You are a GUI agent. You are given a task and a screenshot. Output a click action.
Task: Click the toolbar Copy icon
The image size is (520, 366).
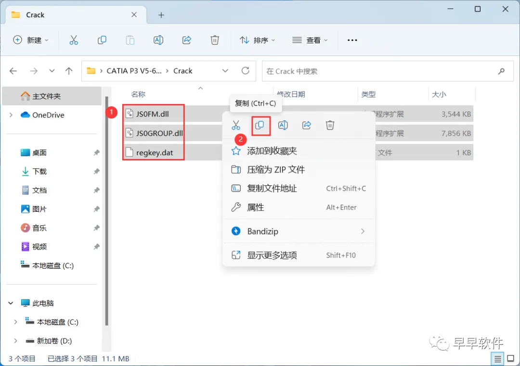(102, 40)
